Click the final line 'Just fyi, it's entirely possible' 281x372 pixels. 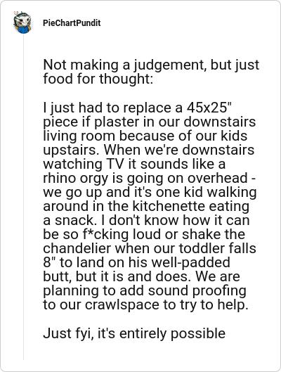pos(134,333)
